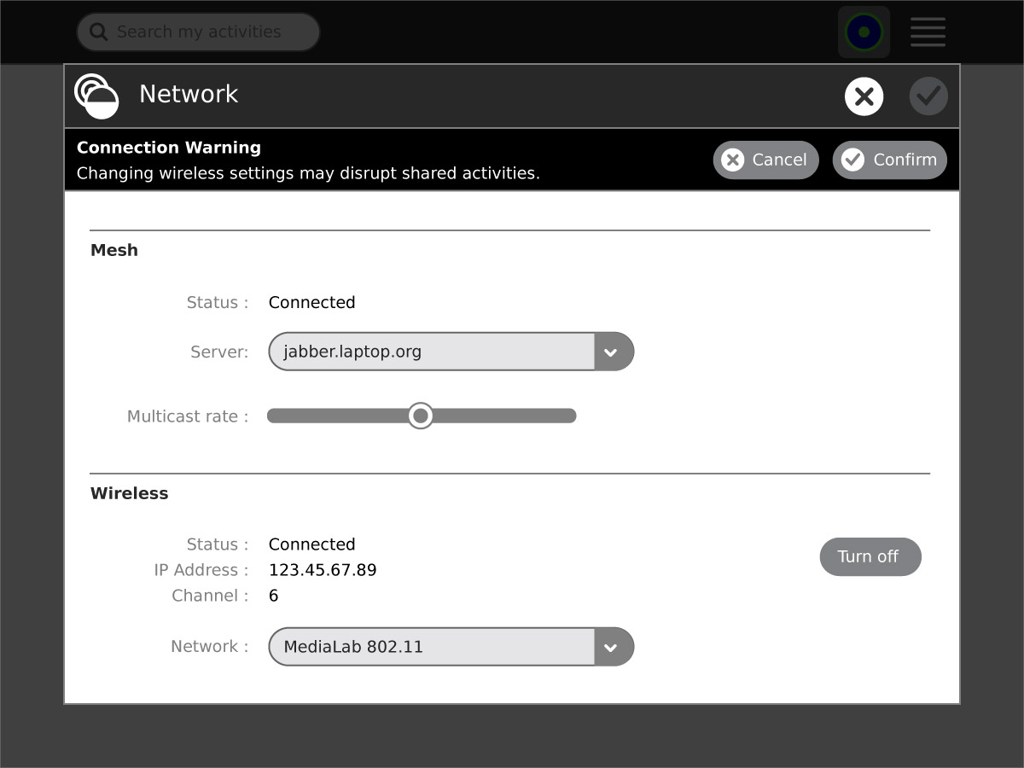Expand the Server dropdown arrow

pos(611,352)
